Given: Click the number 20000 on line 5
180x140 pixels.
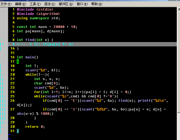Looking at the screenshot, I should [x=59, y=27].
